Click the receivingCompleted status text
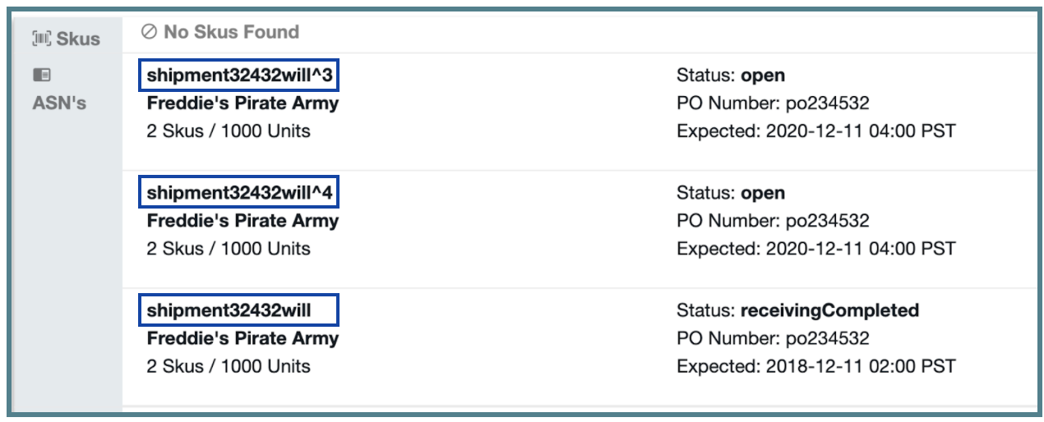This screenshot has height=422, width=1044. click(829, 310)
